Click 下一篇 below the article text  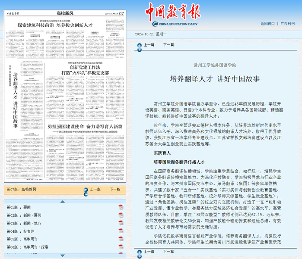point(168,251)
